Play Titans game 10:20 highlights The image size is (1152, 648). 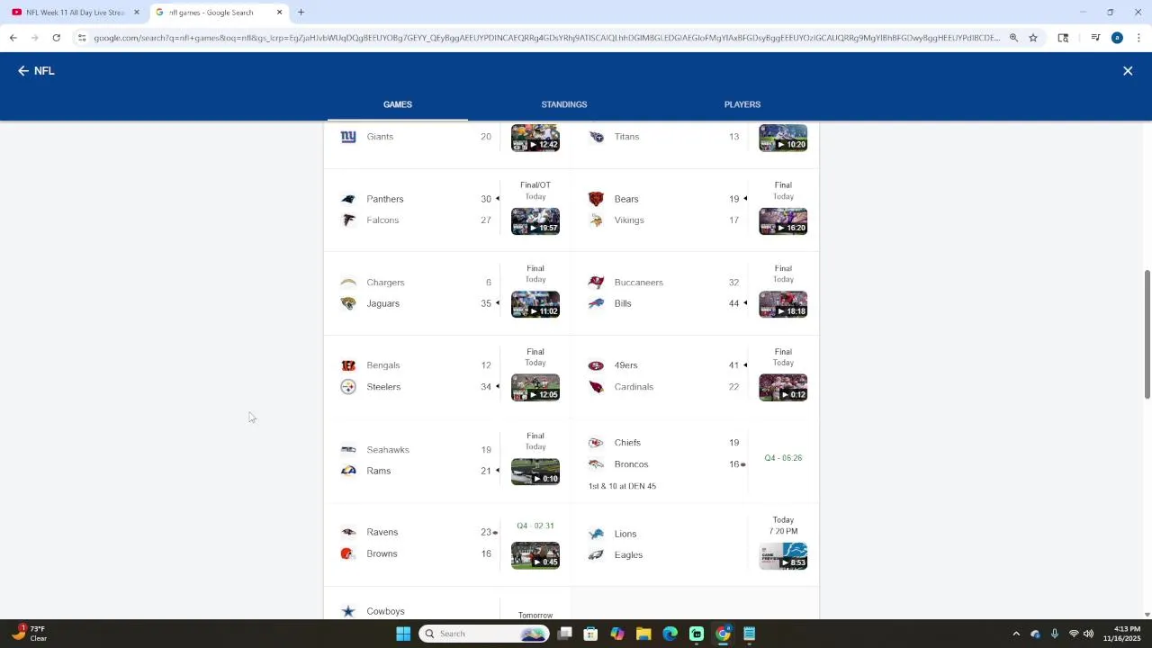(x=783, y=138)
